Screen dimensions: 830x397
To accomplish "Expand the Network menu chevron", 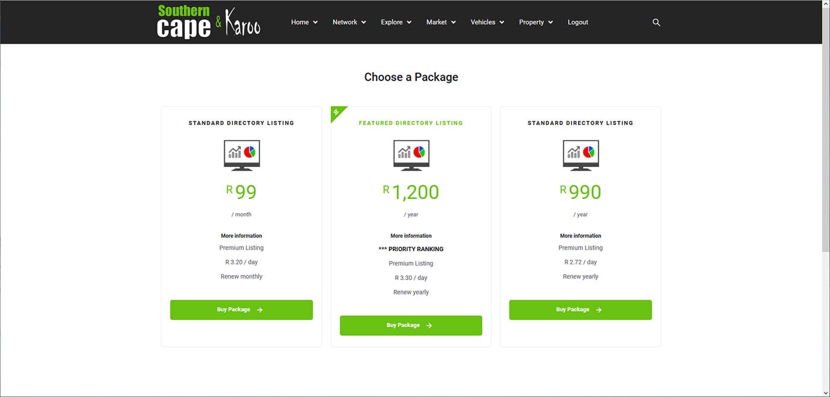I will 363,23.
